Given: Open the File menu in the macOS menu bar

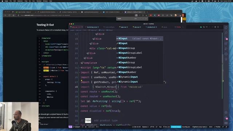Looking at the screenshot, I should tap(11, 1).
